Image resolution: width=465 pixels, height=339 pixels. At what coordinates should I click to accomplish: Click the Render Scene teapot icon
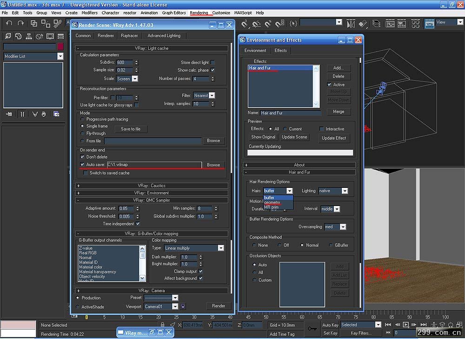point(429,24)
